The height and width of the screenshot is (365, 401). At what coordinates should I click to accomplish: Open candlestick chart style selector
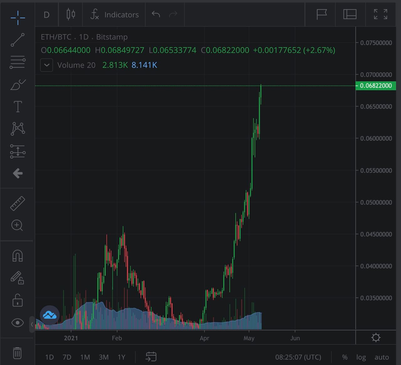[x=71, y=14]
